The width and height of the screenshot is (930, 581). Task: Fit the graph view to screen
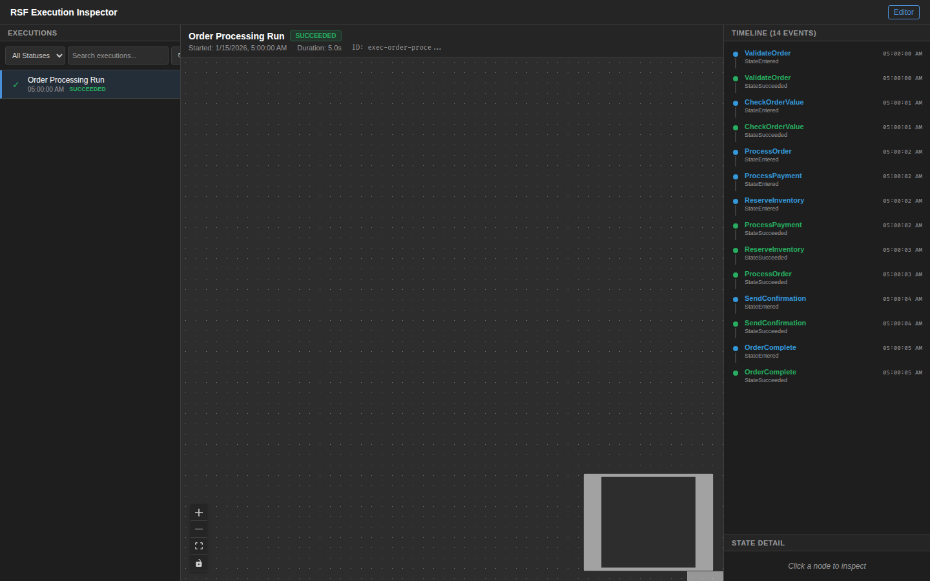(x=199, y=546)
